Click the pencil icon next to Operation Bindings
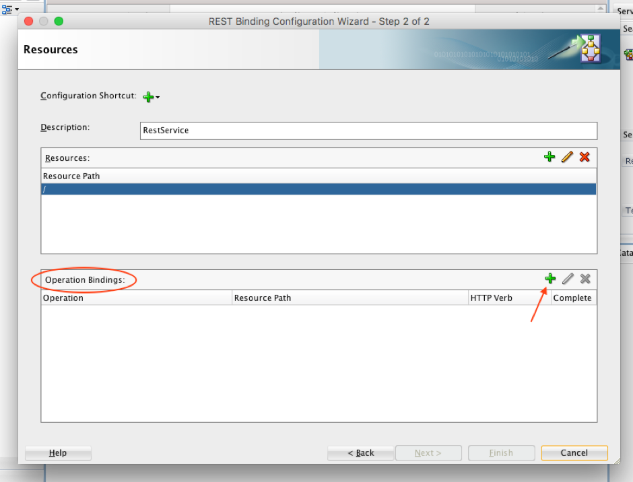633x482 pixels. 568,279
